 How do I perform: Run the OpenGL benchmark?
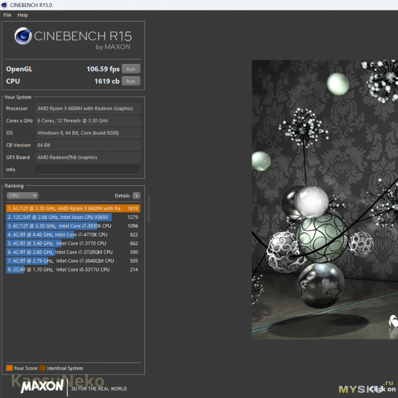131,69
